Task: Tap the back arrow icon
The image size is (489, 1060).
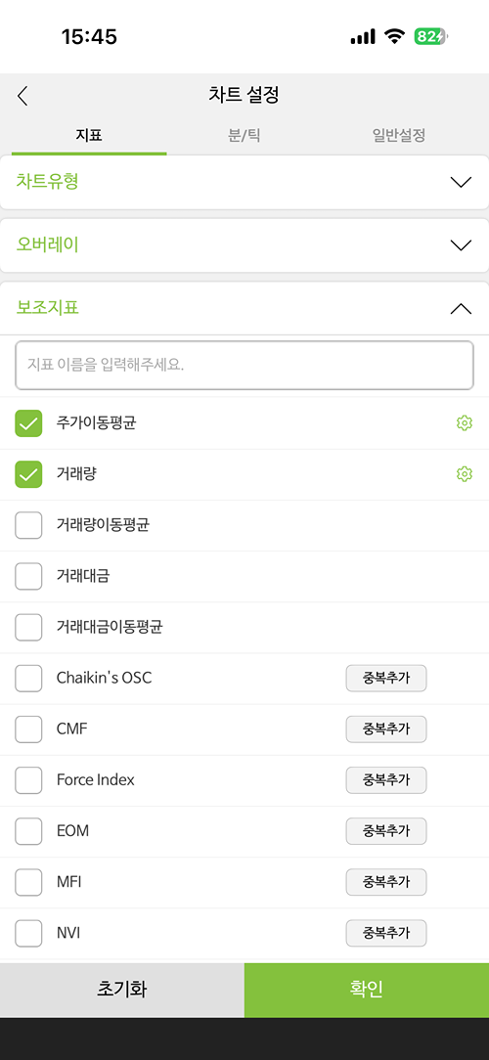Action: click(x=22, y=96)
